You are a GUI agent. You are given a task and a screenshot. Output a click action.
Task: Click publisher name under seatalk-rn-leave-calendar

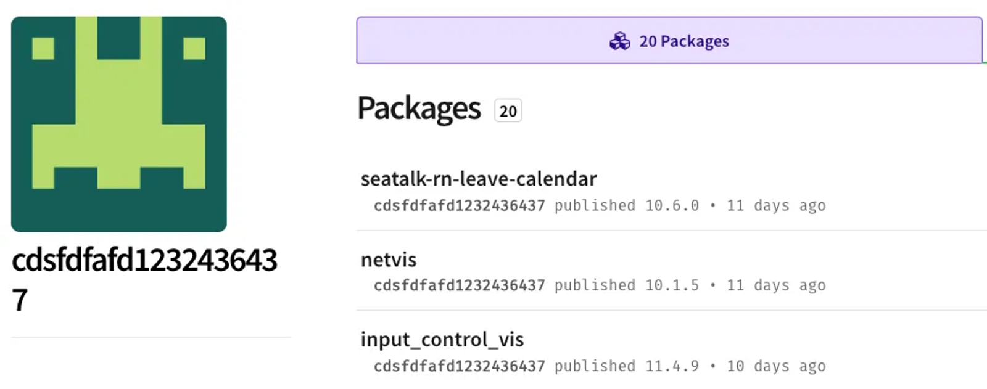pos(459,206)
